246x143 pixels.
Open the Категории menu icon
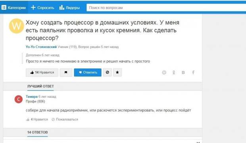coord(4,8)
